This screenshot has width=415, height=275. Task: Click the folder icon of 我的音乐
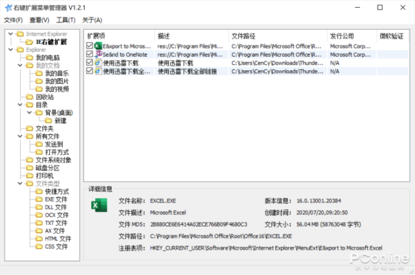pyautogui.click(x=39, y=73)
